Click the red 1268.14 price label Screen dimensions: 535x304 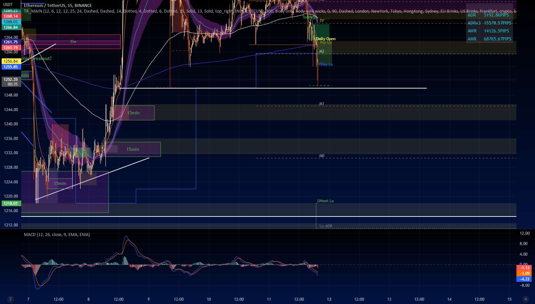(11, 16)
